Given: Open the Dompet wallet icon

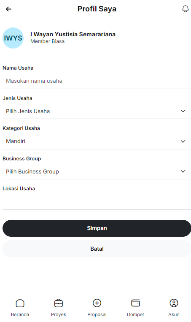Looking at the screenshot, I should (135, 303).
